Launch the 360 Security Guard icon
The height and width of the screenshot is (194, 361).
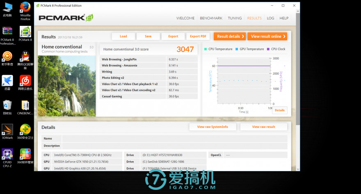25,131
